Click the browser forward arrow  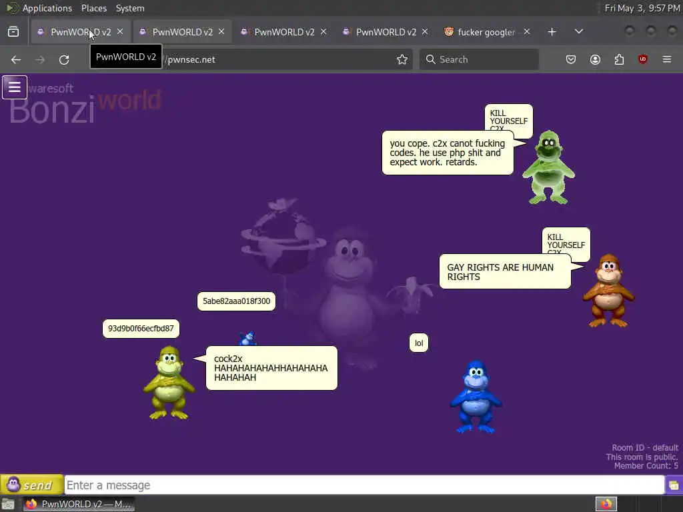[x=40, y=59]
